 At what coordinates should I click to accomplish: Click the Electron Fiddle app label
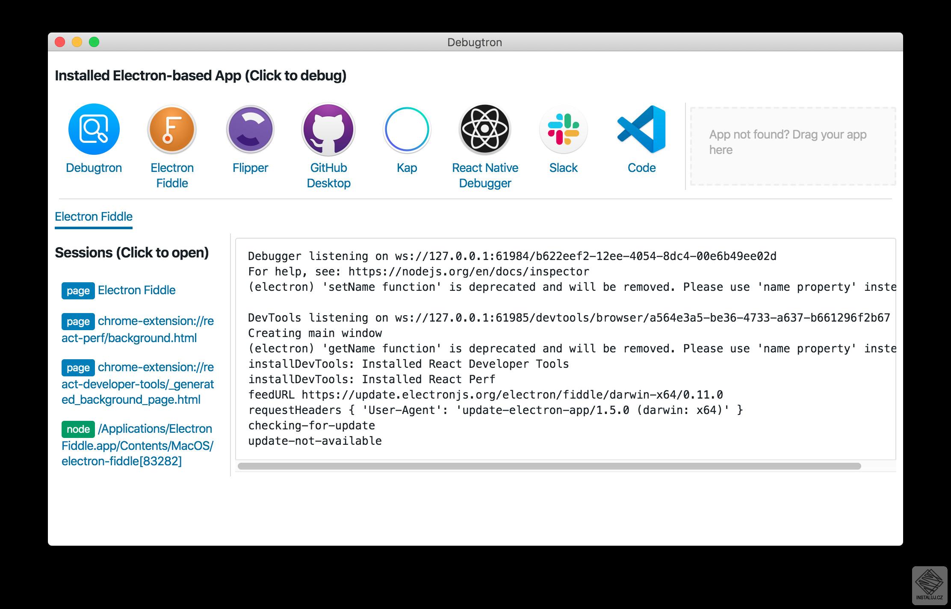(172, 175)
